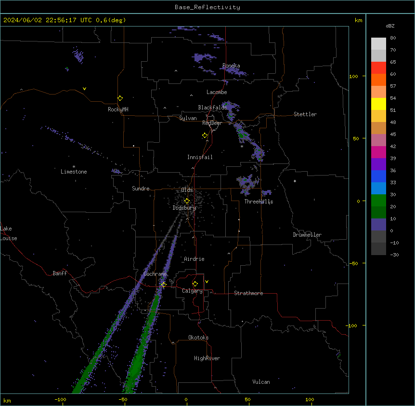Click the red 65 dBZ legend swatch
The image size is (415, 406).
(378, 68)
